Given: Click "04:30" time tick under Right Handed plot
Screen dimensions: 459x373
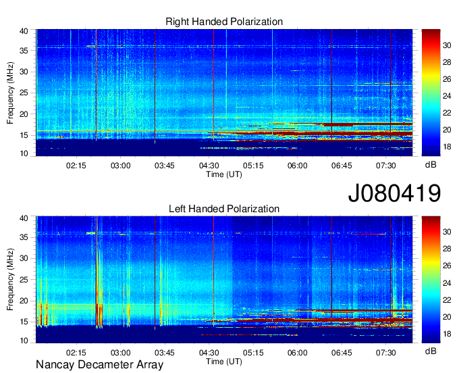Looking at the screenshot, I should click(x=209, y=166).
